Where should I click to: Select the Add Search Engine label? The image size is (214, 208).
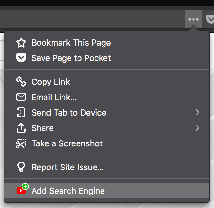68,191
